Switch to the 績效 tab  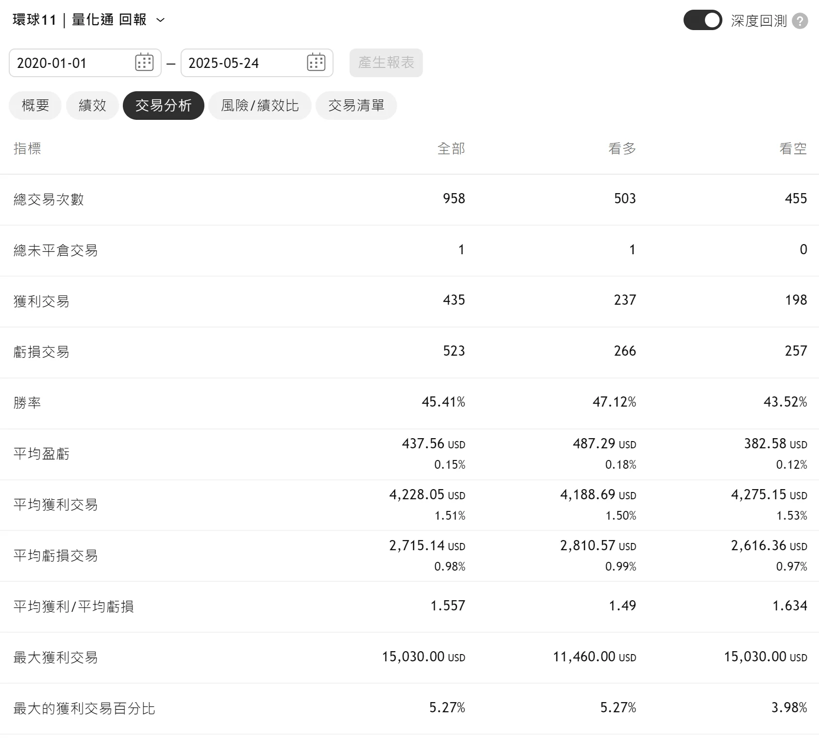pos(92,105)
